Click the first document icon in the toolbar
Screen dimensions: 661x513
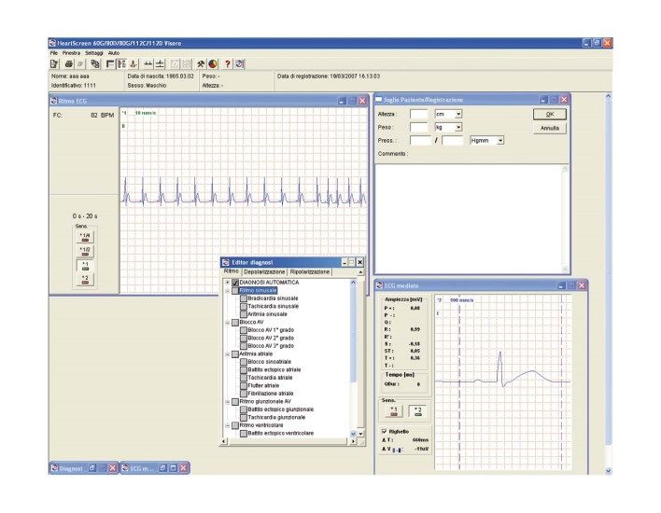click(54, 63)
